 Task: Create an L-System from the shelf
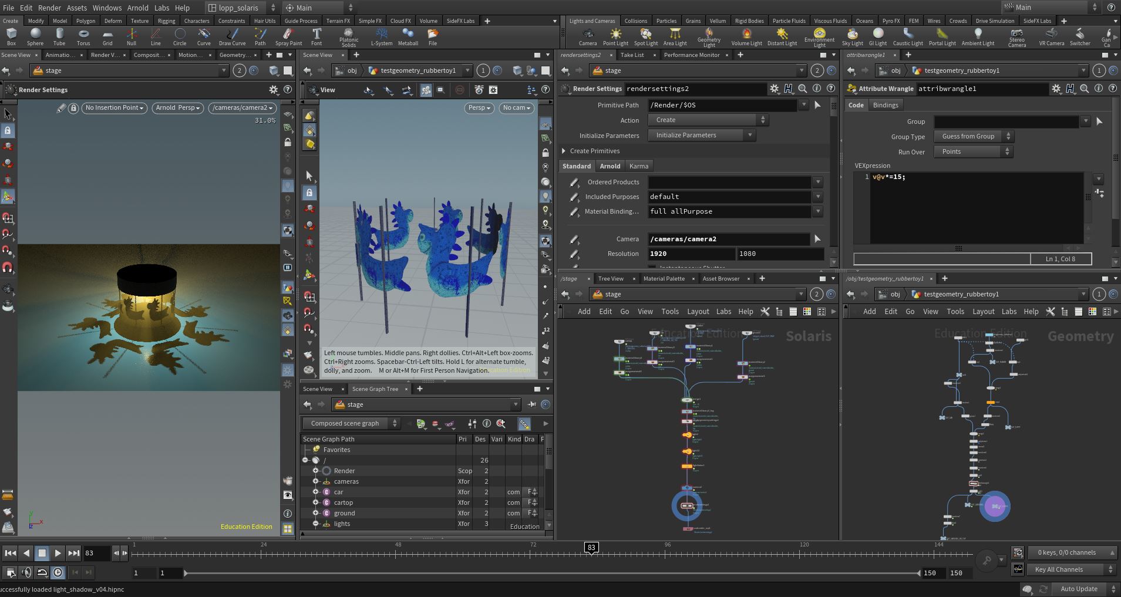click(x=382, y=36)
